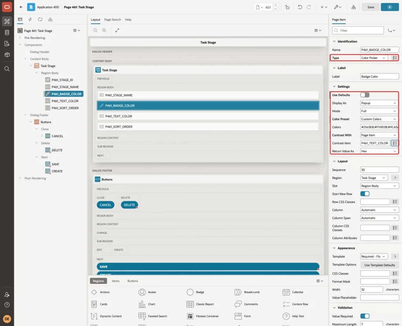The width and height of the screenshot is (402, 326).
Task: Toggle Start New Row switch
Action: click(365, 194)
